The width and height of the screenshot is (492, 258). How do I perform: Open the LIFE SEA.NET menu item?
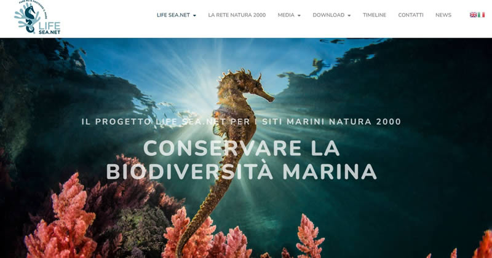(173, 15)
